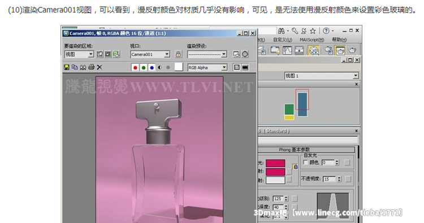This screenshot has height=223, width=424.
Task: Click the highlighted Material Editor icon
Action: tap(314, 50)
